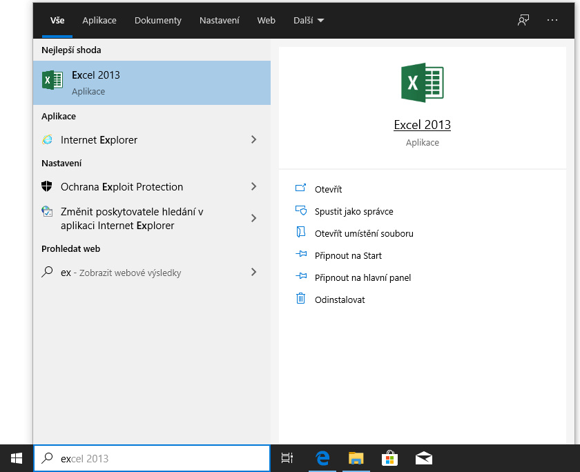
Task: Expand Internet Explorer result arrow
Action: (254, 139)
